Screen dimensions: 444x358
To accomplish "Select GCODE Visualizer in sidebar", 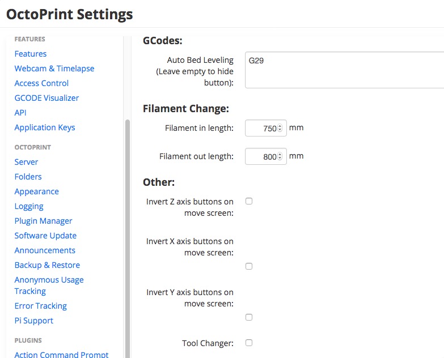I will (46, 98).
